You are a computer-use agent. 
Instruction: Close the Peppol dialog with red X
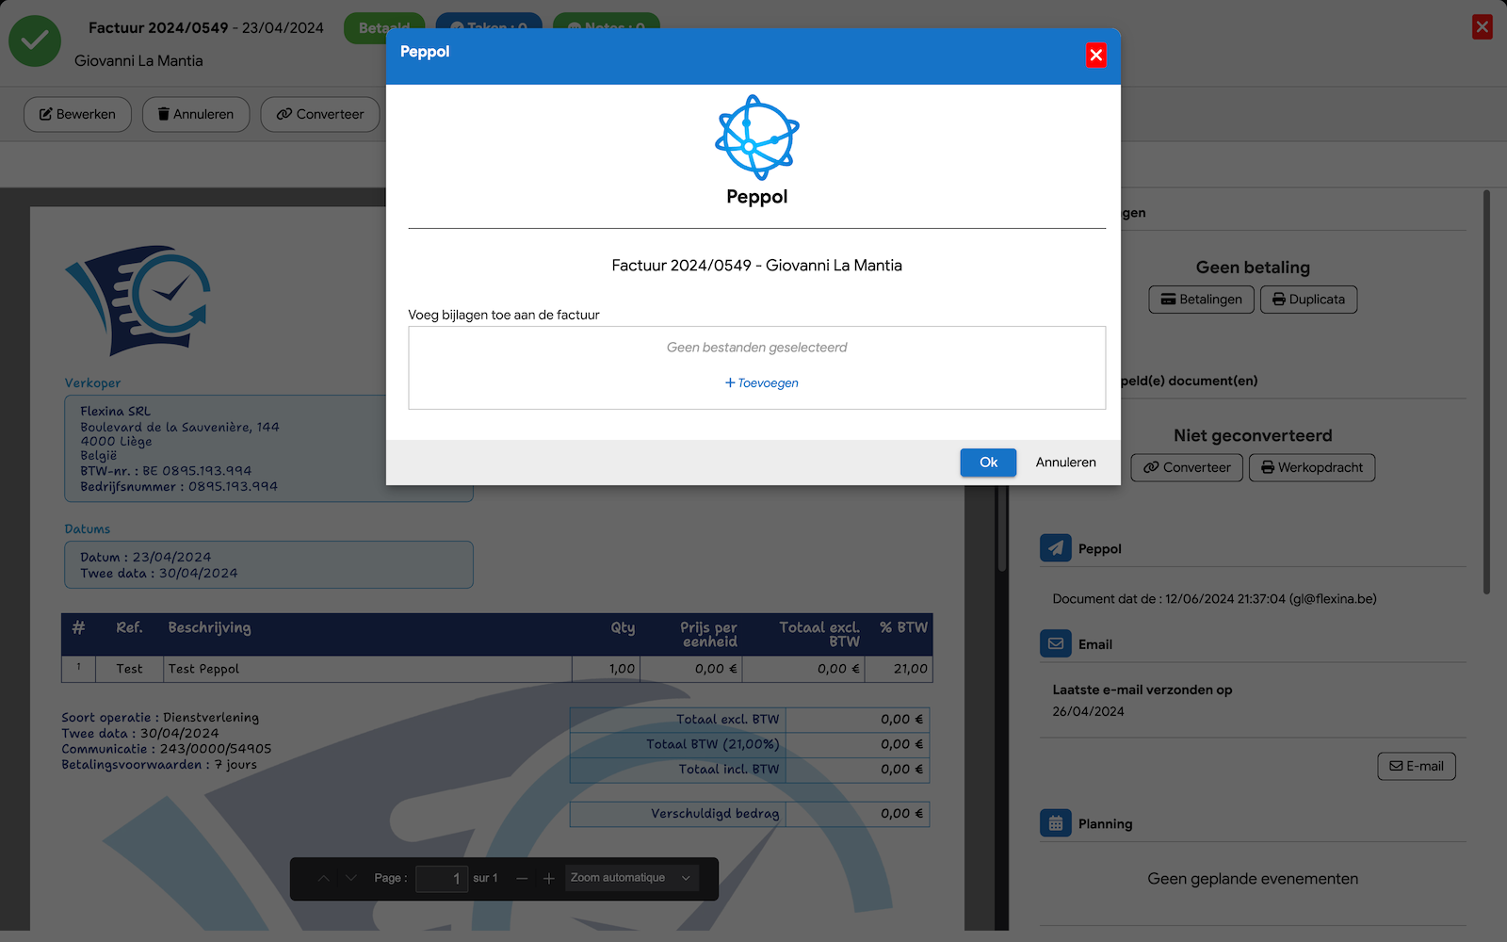click(x=1096, y=55)
